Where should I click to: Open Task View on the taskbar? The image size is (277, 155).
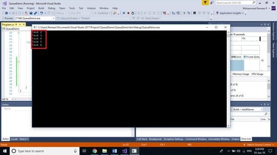coord(84,151)
